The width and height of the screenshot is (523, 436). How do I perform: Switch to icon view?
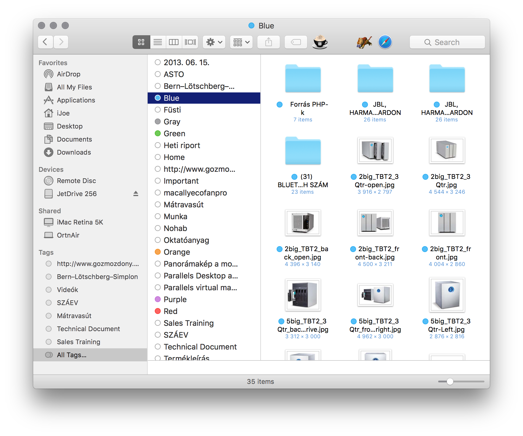[x=141, y=42]
